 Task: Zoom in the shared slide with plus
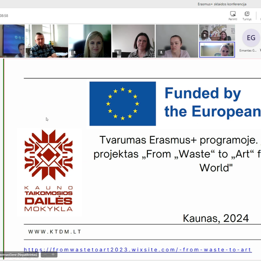pos(53,255)
